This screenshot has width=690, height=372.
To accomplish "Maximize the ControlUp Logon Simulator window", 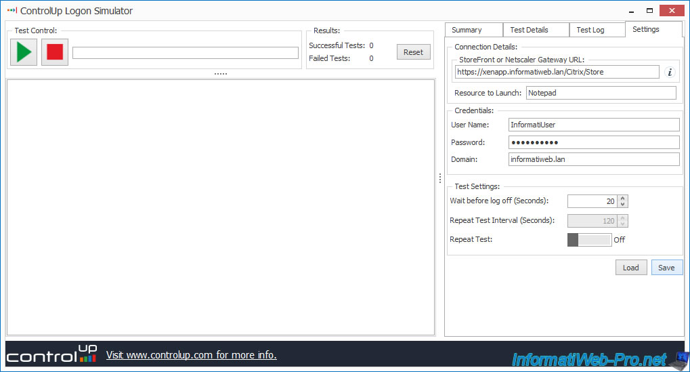I will click(649, 11).
